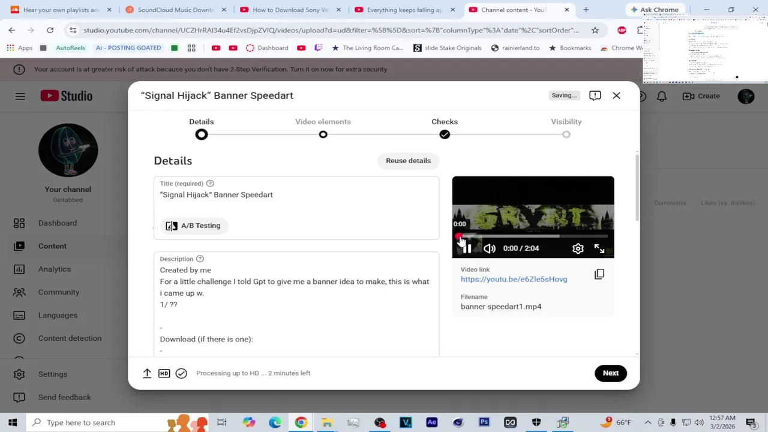This screenshot has height=432, width=768.
Task: Open the AutoReels bookmark
Action: pos(70,48)
